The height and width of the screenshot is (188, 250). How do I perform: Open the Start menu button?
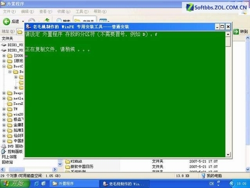point(14,183)
